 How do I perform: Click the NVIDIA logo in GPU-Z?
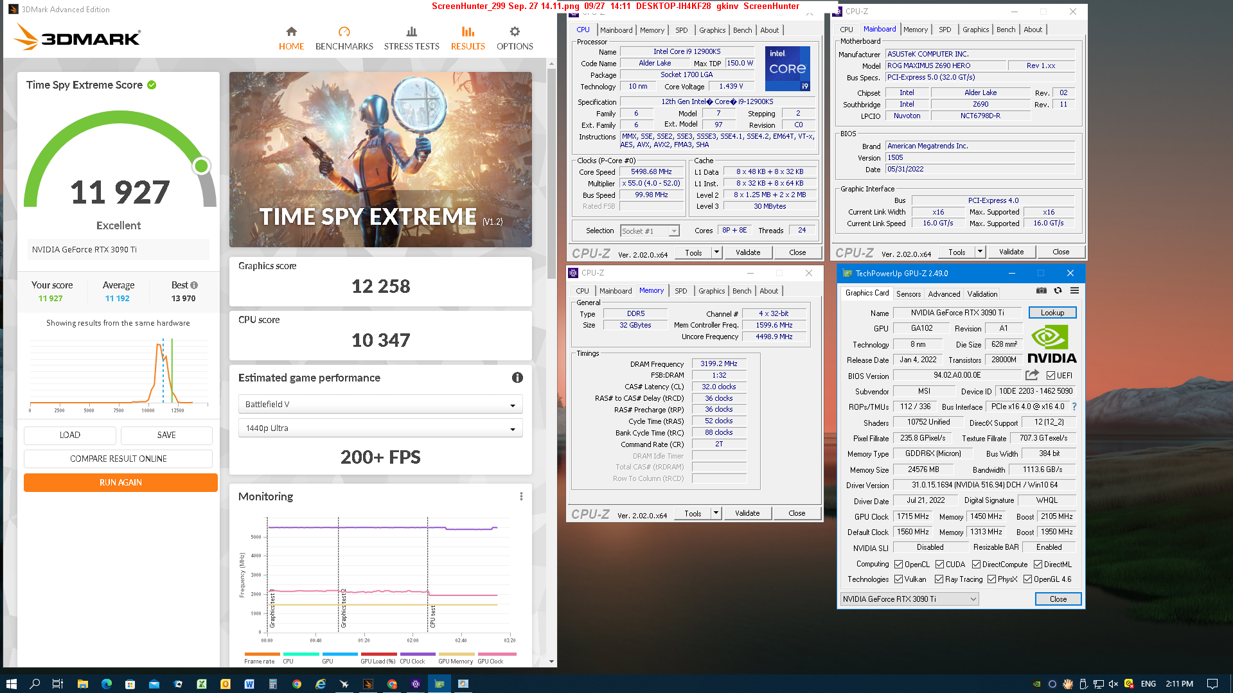tap(1052, 345)
